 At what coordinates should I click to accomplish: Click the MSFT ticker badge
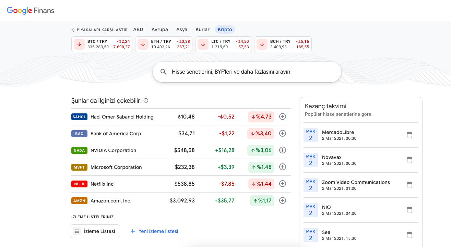point(79,167)
